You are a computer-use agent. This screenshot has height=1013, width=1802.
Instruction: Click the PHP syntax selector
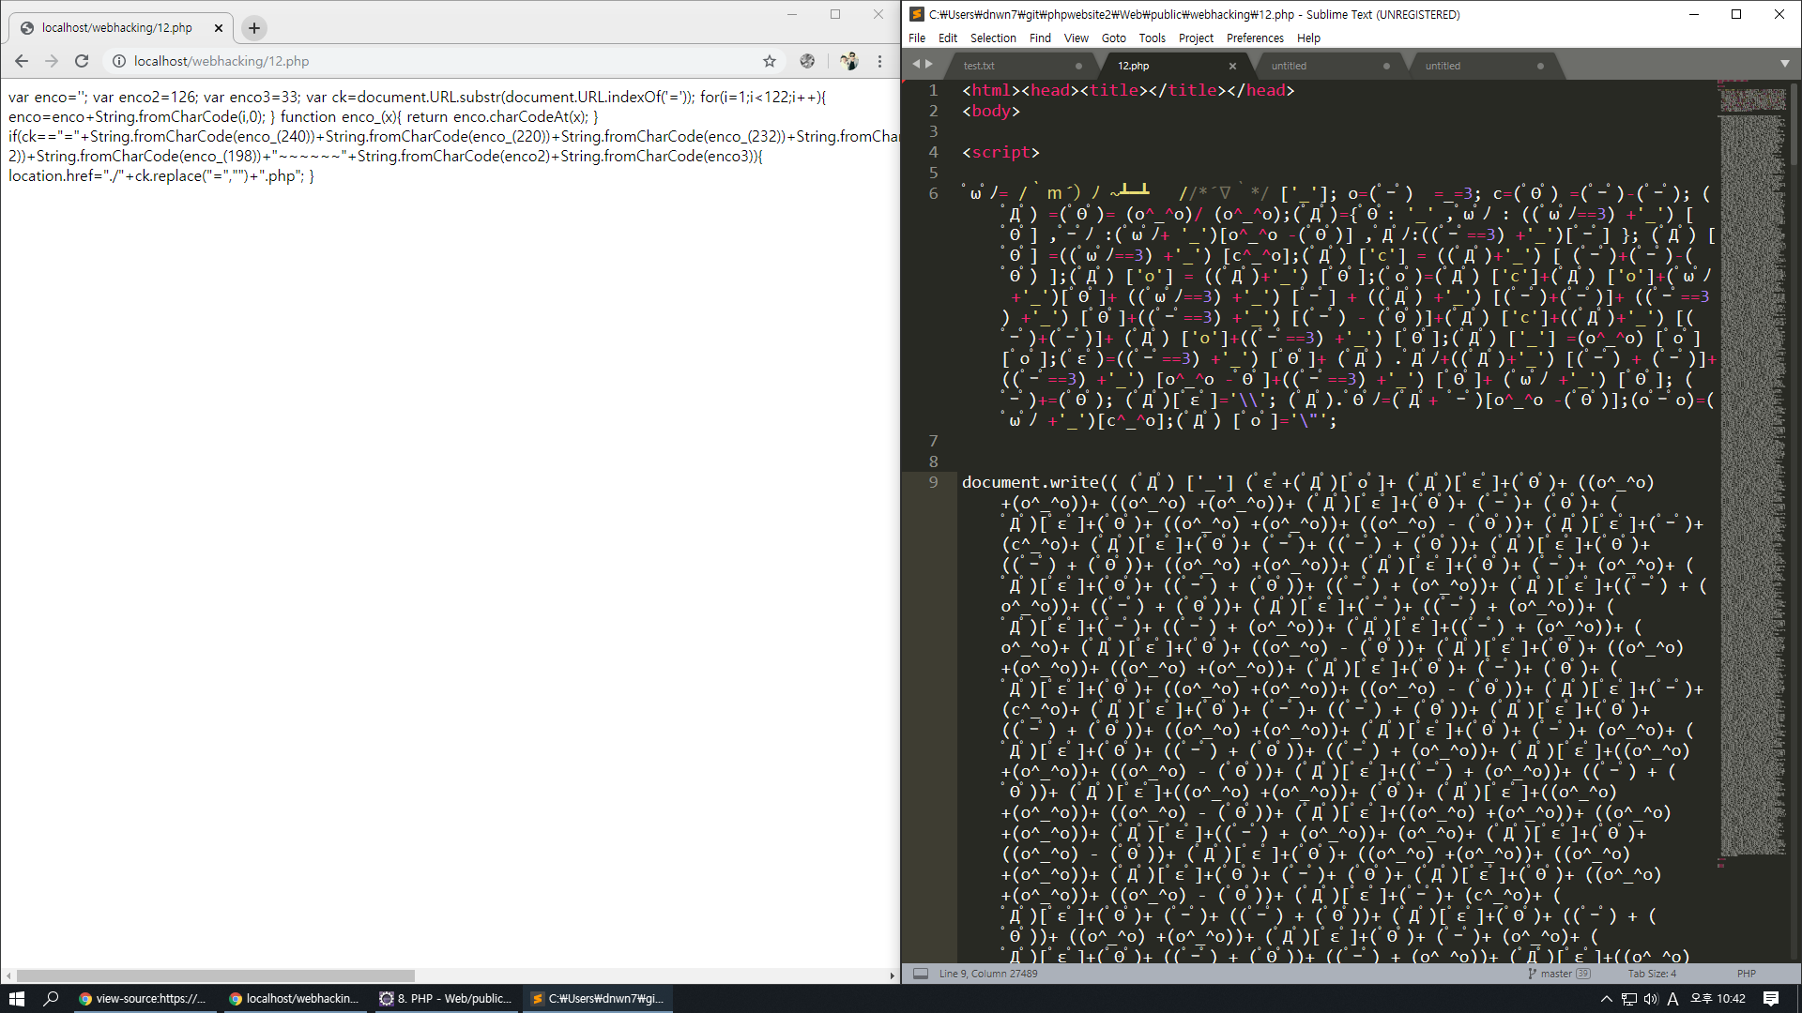pyautogui.click(x=1746, y=974)
